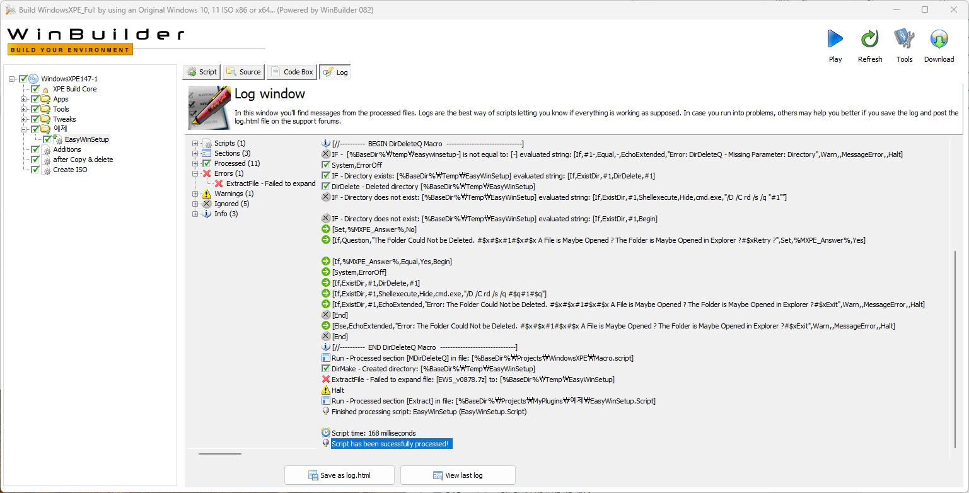This screenshot has height=493, width=969.
Task: Select after Copy & delete script item
Action: point(83,159)
